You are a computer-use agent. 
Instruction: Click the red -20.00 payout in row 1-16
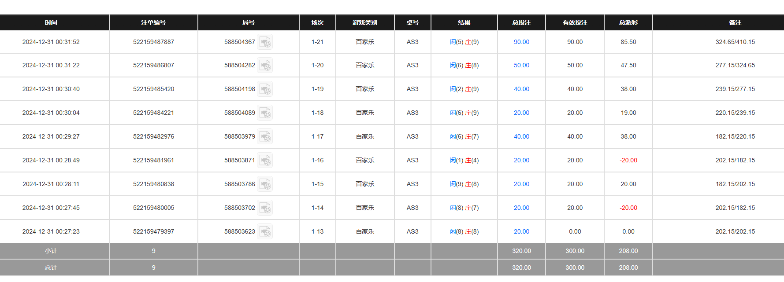628,161
